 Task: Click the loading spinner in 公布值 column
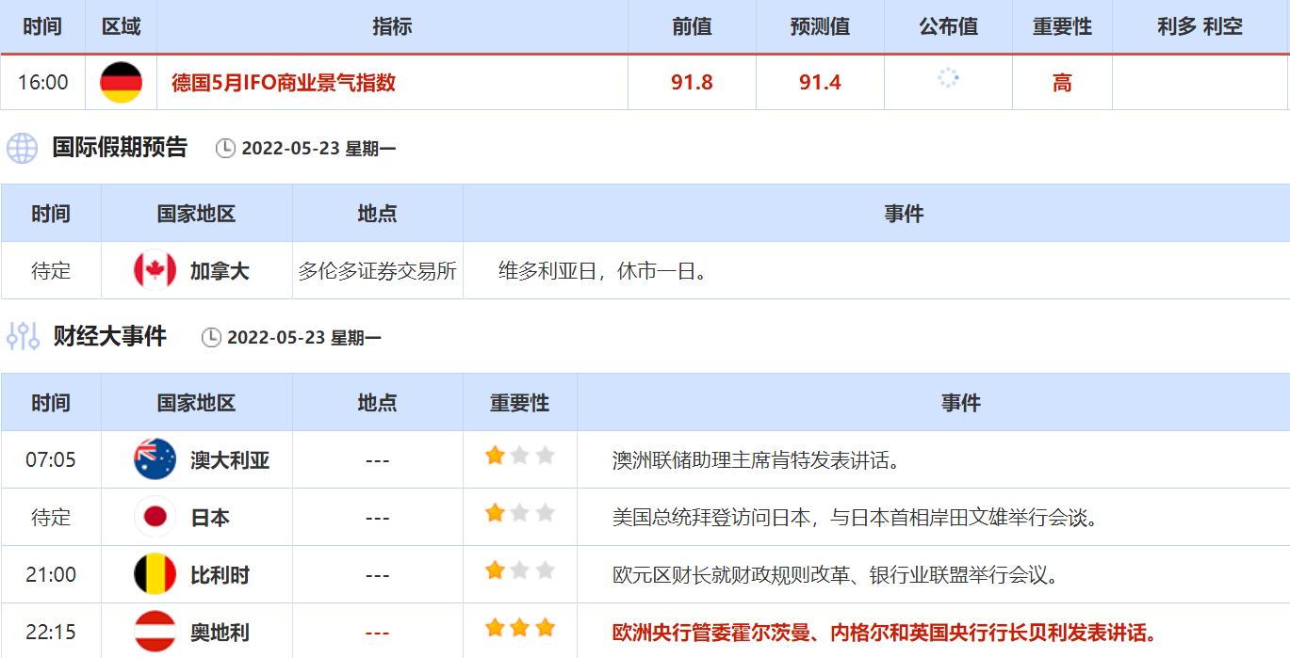click(948, 79)
